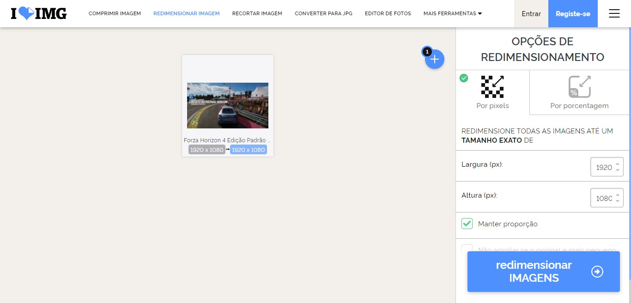631x303 pixels.
Task: Toggle Não ampliar se original checkbox
Action: (467, 250)
